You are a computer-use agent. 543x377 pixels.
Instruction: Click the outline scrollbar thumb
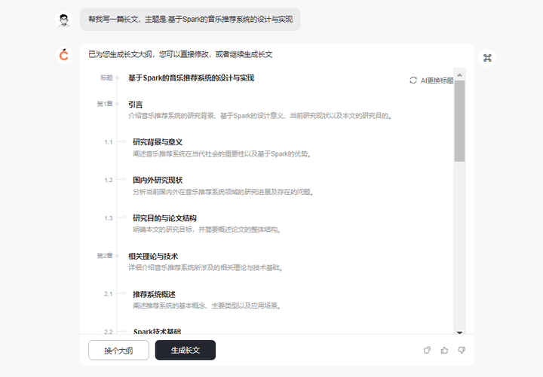click(459, 121)
